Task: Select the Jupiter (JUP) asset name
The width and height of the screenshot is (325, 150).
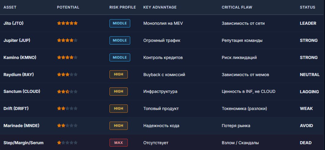Action: point(17,40)
